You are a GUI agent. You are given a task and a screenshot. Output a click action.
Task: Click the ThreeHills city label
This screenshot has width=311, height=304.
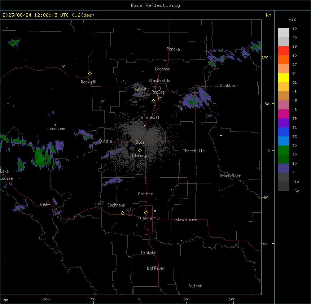(x=194, y=151)
